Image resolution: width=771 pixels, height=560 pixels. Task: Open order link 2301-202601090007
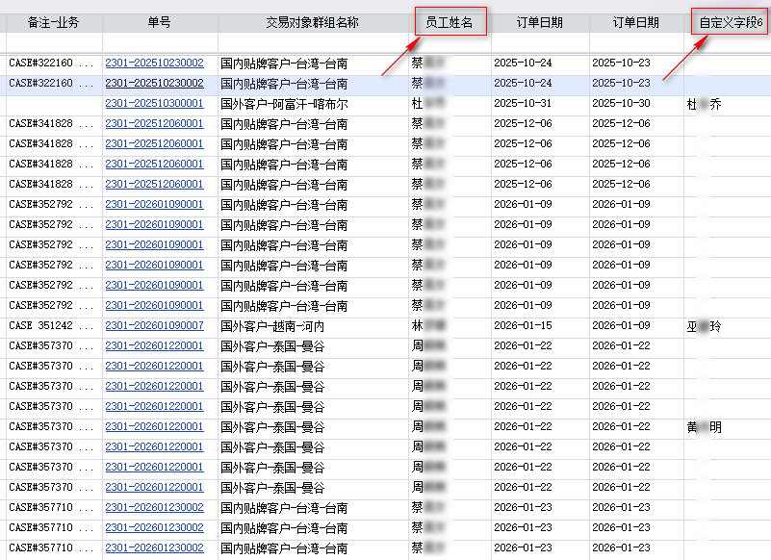(154, 325)
